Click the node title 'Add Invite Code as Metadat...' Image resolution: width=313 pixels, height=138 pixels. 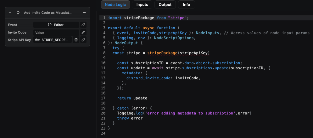coord(48,13)
